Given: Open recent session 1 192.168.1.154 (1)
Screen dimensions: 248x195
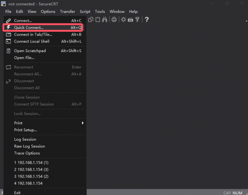Looking at the screenshot, I should (44, 163).
